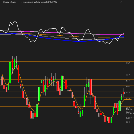
Task: Click the 442 price level label
Action: (x=128, y=63)
